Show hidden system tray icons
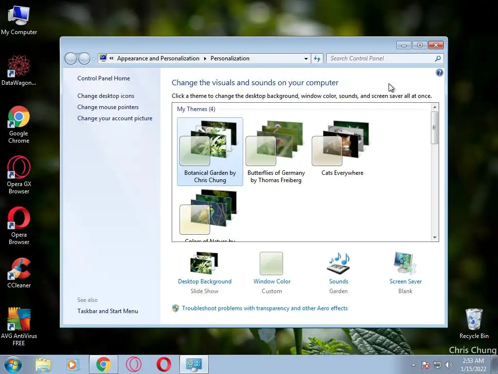Image resolution: width=498 pixels, height=374 pixels. pos(413,365)
